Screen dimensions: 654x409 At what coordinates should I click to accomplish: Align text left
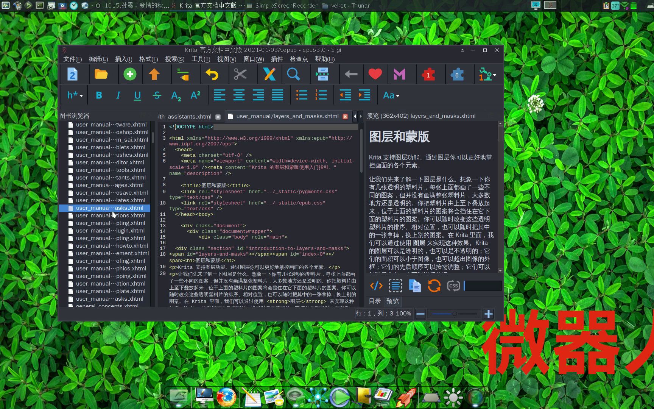pyautogui.click(x=220, y=95)
